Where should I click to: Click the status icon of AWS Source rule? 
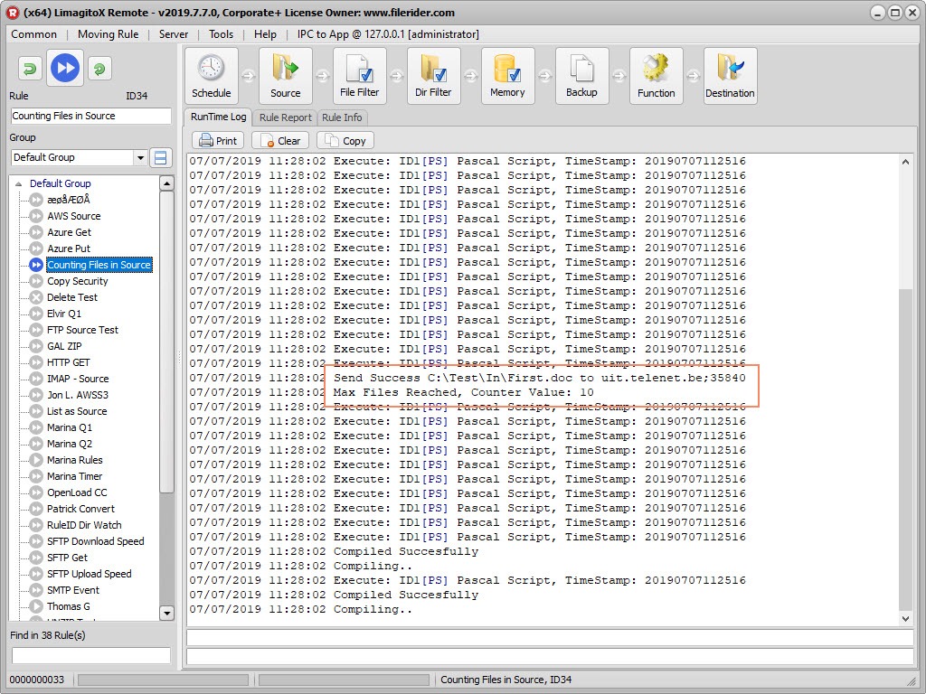pos(36,216)
